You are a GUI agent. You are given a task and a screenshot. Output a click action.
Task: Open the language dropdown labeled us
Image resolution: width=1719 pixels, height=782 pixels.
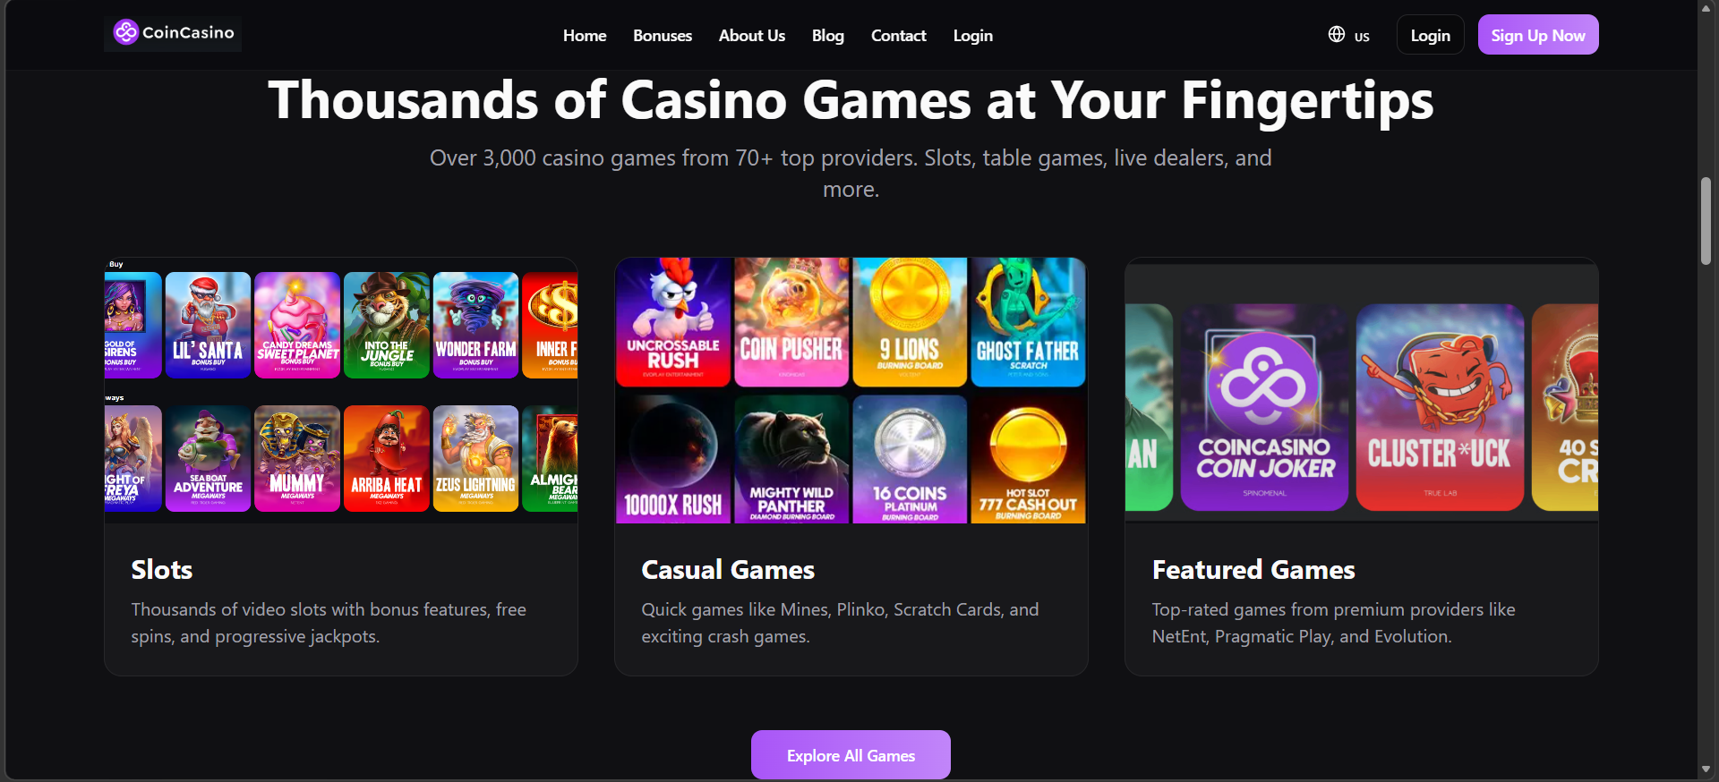click(x=1349, y=35)
